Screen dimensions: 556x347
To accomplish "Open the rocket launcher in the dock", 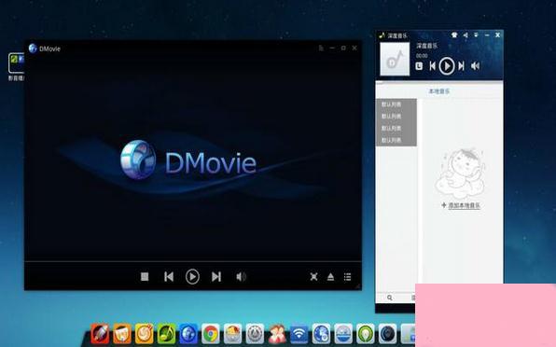I will (100, 334).
